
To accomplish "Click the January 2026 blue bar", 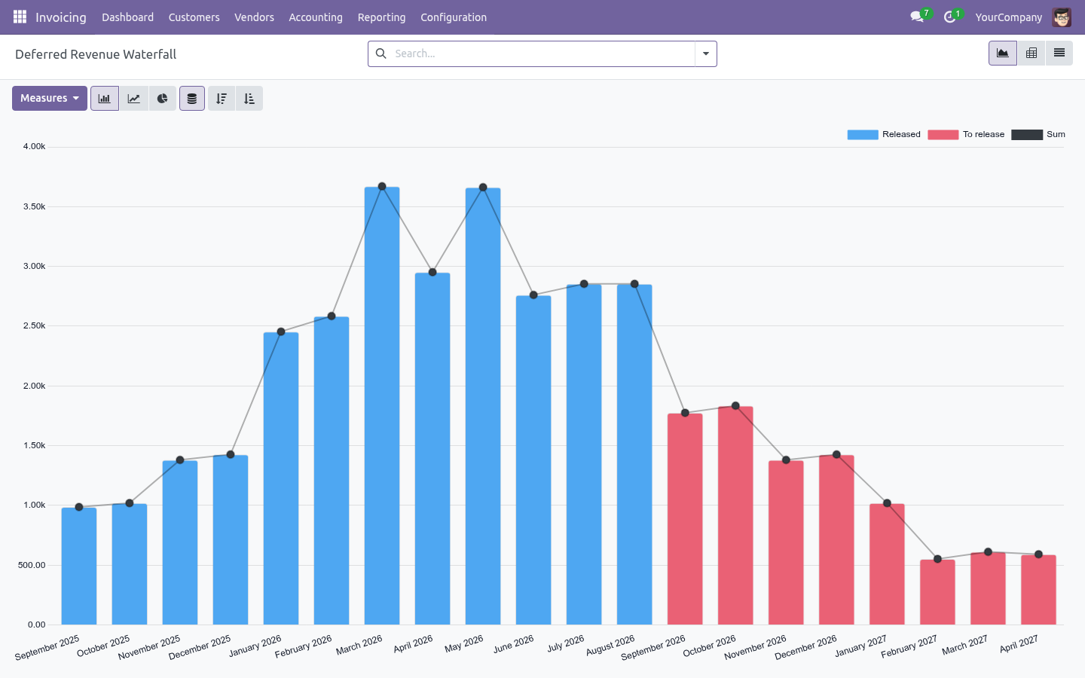I will [281, 478].
